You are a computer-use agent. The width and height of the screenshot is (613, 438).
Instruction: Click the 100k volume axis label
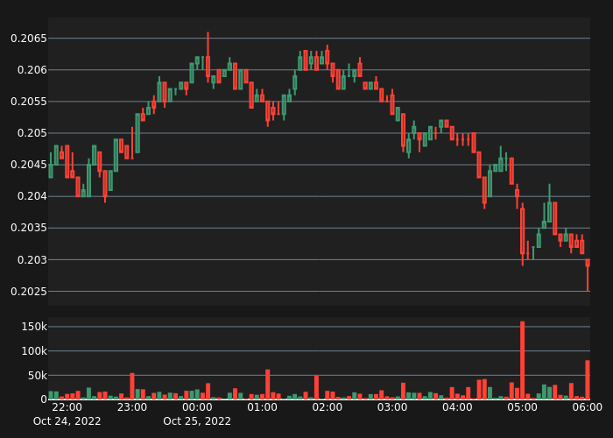pos(34,351)
